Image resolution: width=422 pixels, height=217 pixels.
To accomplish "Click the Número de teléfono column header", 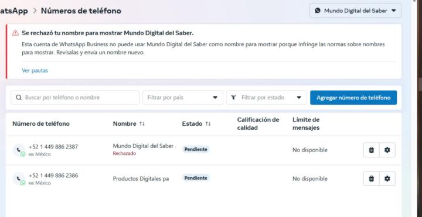I will (x=41, y=123).
